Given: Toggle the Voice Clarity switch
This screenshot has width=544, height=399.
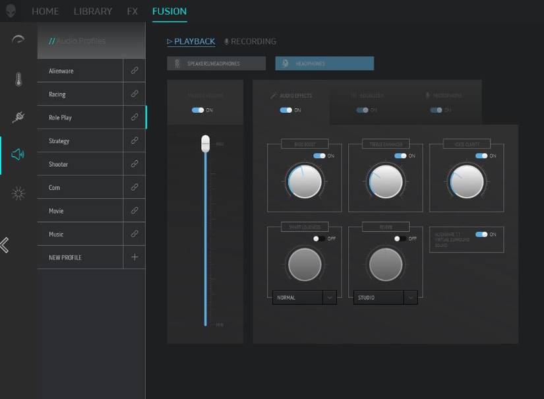Looking at the screenshot, I should coord(481,156).
